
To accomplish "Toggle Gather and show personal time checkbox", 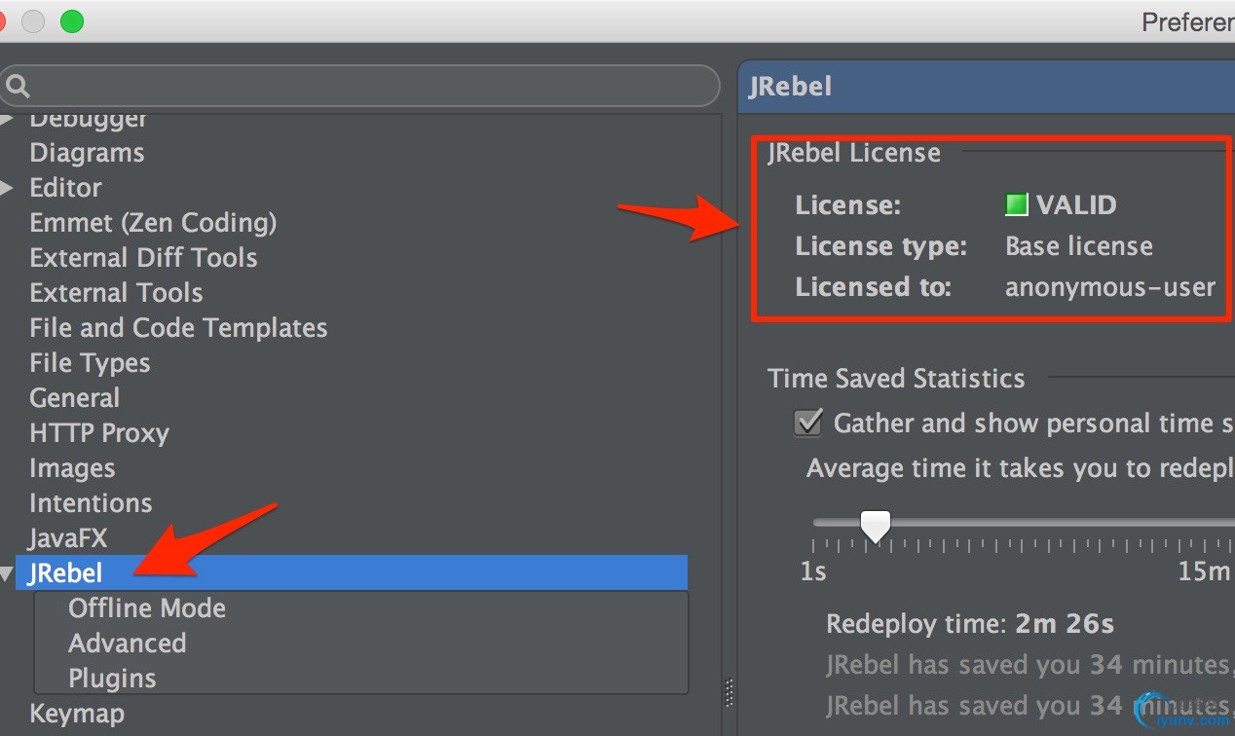I will coord(807,423).
